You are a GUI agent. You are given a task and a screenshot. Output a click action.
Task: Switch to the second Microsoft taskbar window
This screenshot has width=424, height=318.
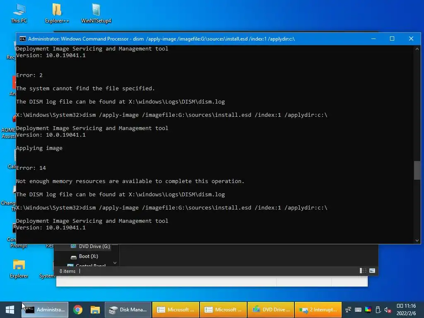223,310
